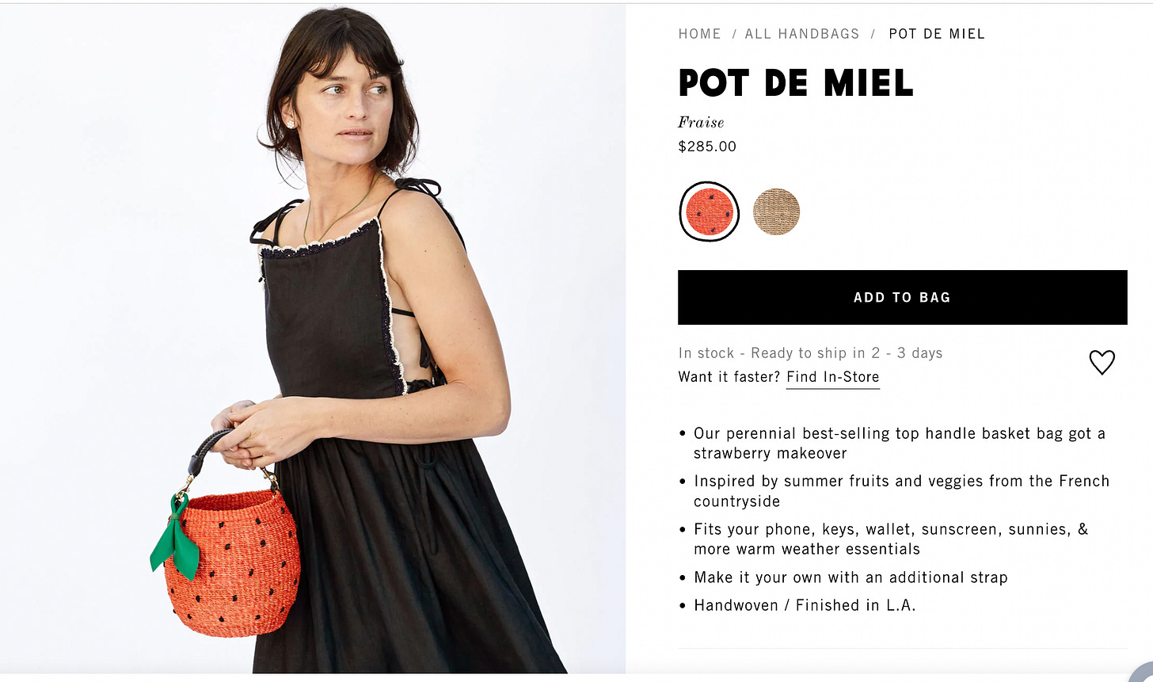
Task: Open the Find In-Store link
Action: (832, 377)
